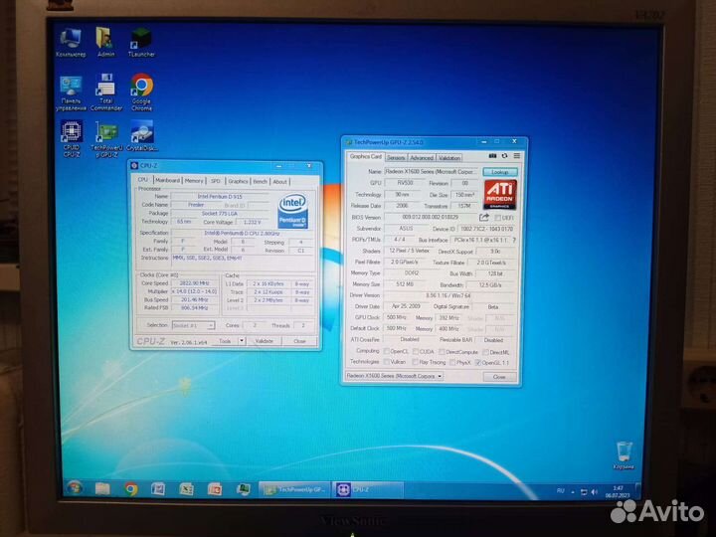Switch to the Sensors tab in GPU-Z
This screenshot has width=716, height=537.
(396, 157)
